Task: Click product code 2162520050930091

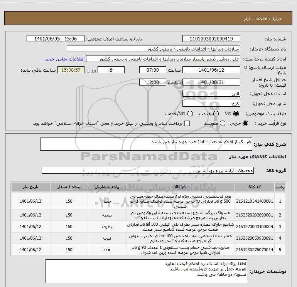Action: (x=255, y=238)
